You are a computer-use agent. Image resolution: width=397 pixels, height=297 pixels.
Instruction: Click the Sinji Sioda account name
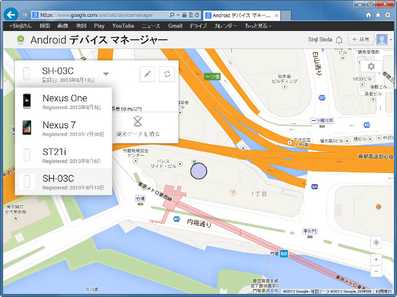320,40
